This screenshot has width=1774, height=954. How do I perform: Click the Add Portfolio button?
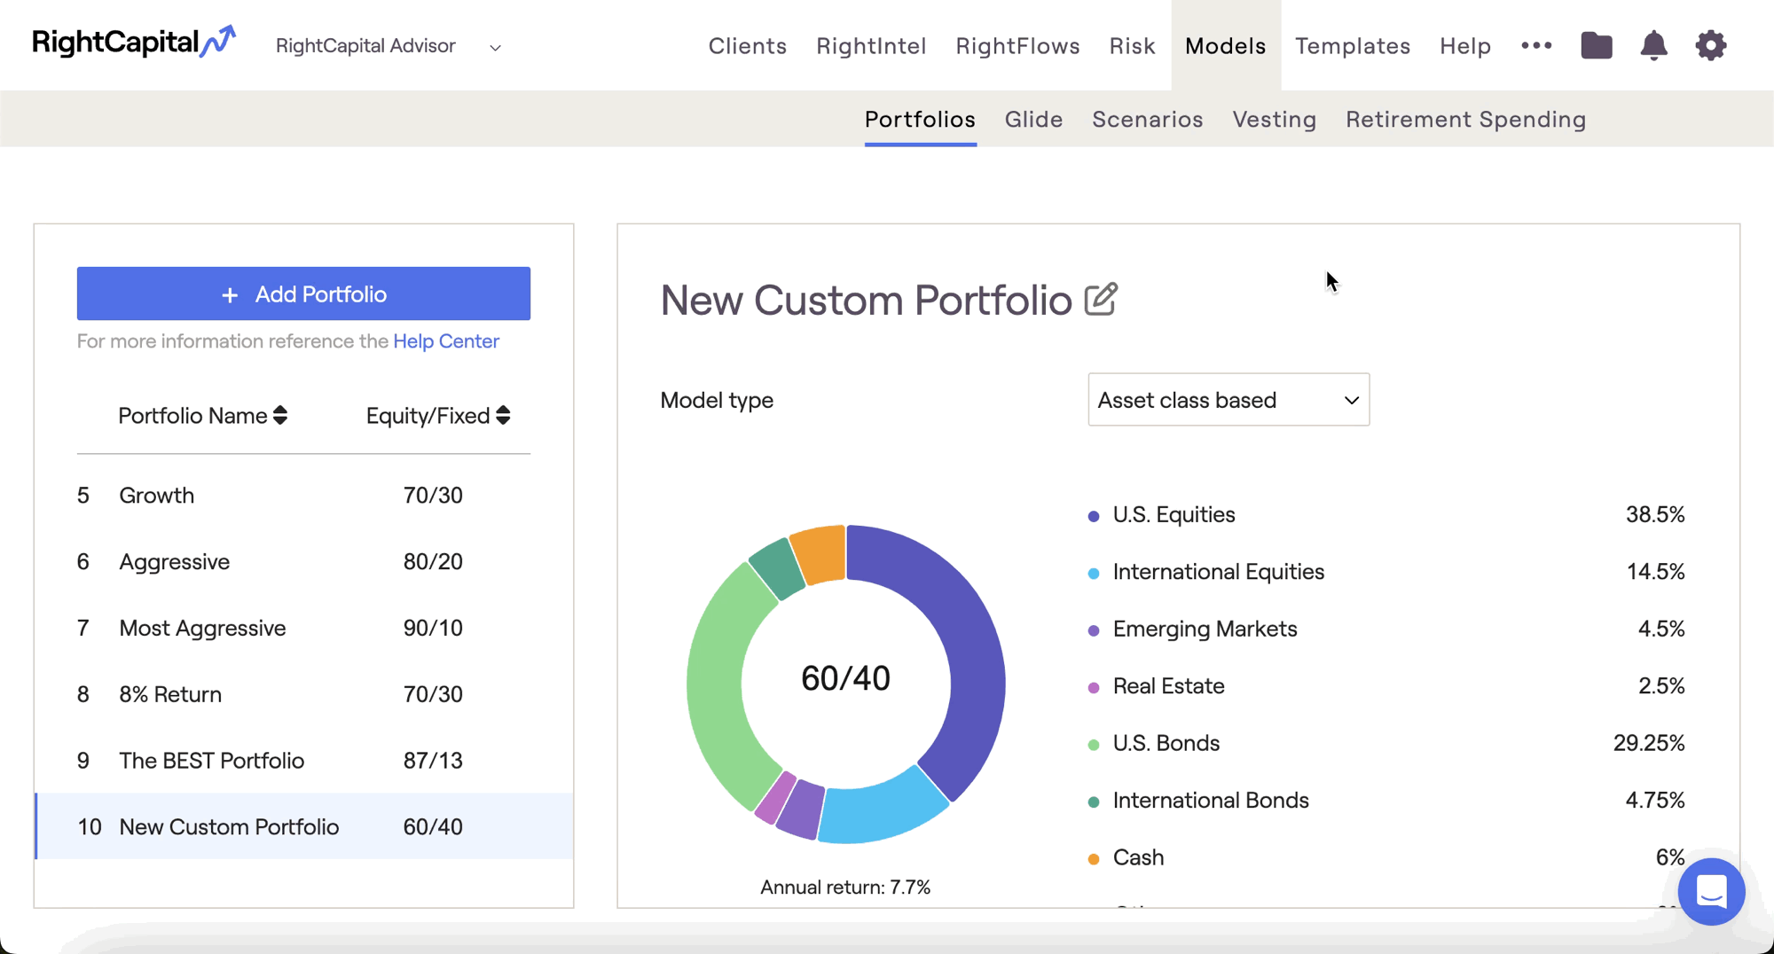tap(303, 293)
